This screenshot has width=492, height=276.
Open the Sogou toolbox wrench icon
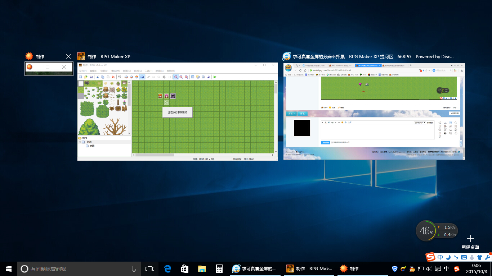coord(488,257)
